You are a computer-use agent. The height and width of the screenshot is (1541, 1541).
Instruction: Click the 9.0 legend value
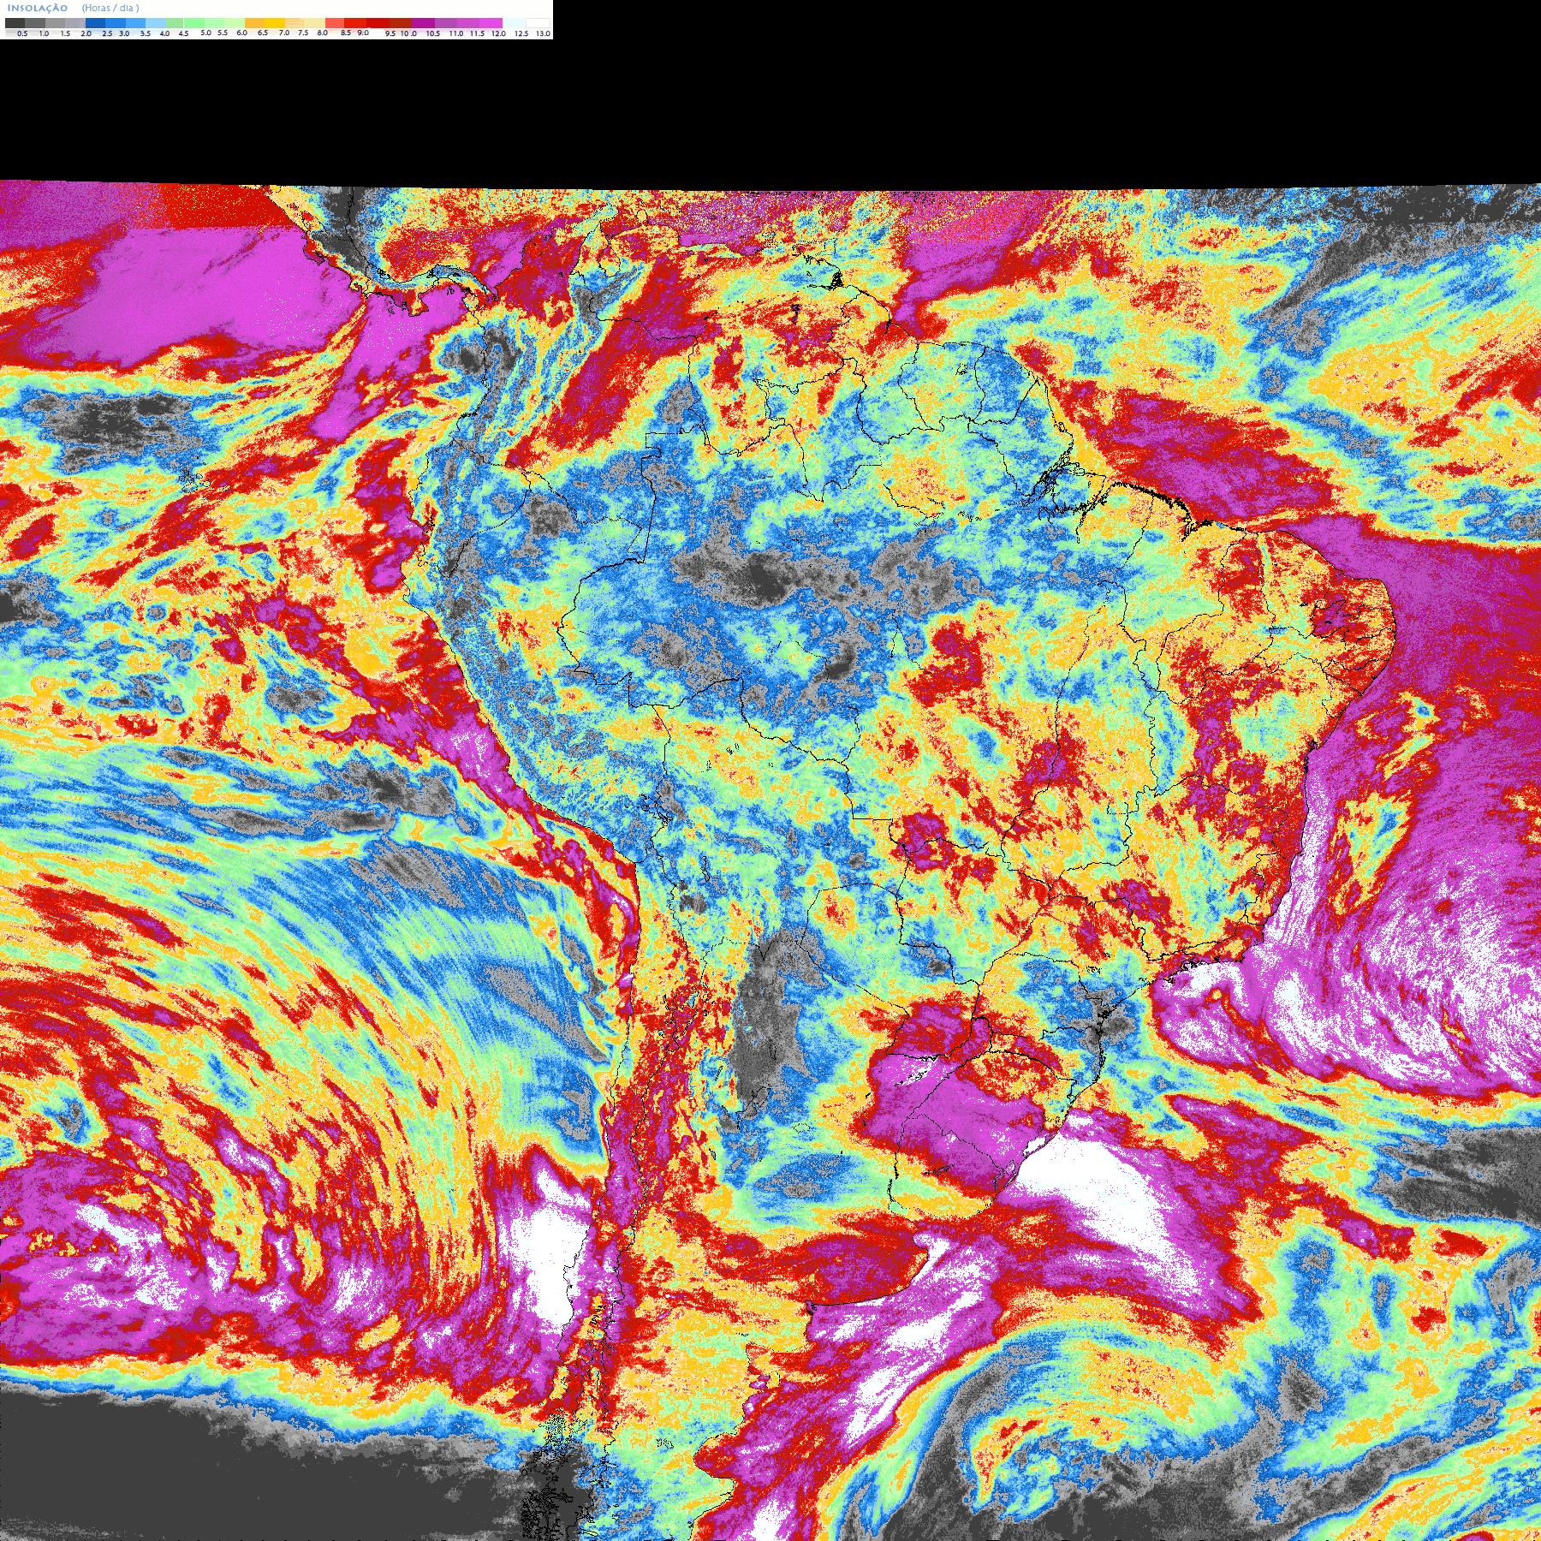[363, 33]
